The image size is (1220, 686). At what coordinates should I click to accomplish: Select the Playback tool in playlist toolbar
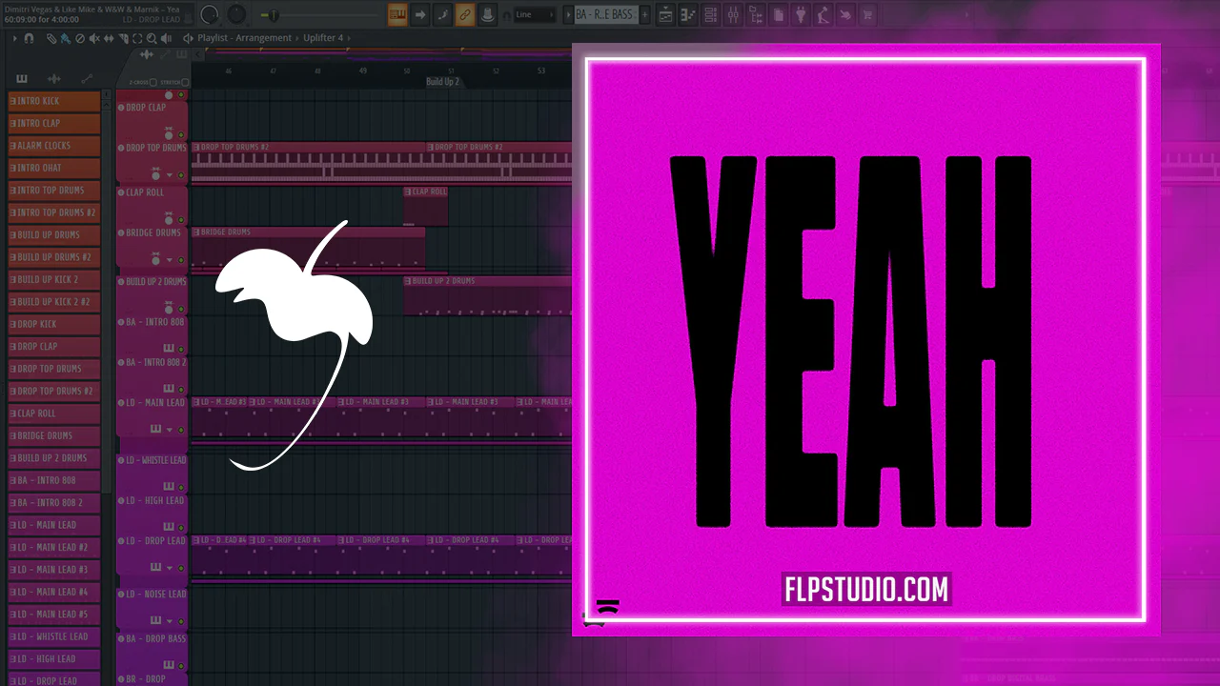tap(167, 38)
